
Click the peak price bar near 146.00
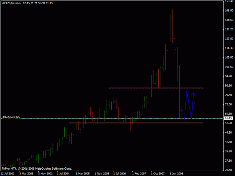(173, 26)
